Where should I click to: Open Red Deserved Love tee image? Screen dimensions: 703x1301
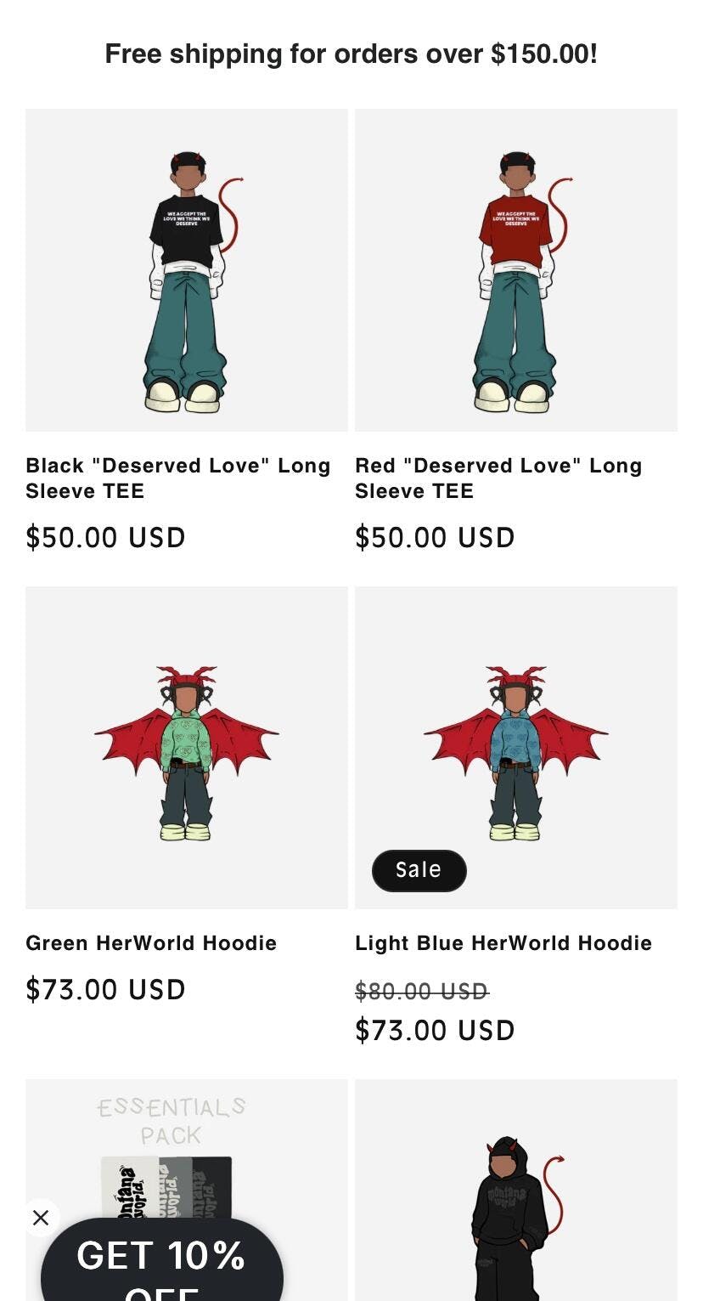click(516, 270)
